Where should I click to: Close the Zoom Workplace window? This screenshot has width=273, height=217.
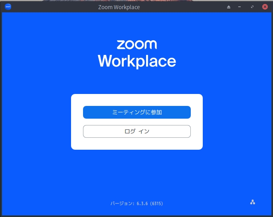point(265,7)
